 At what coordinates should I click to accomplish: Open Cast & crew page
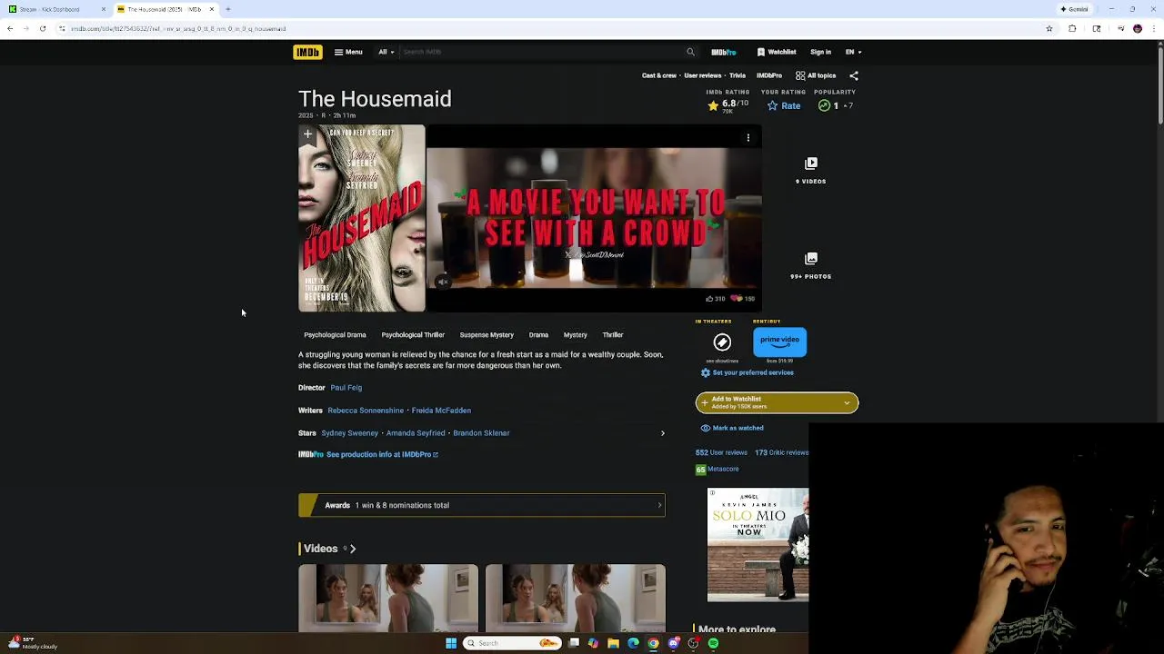(659, 75)
